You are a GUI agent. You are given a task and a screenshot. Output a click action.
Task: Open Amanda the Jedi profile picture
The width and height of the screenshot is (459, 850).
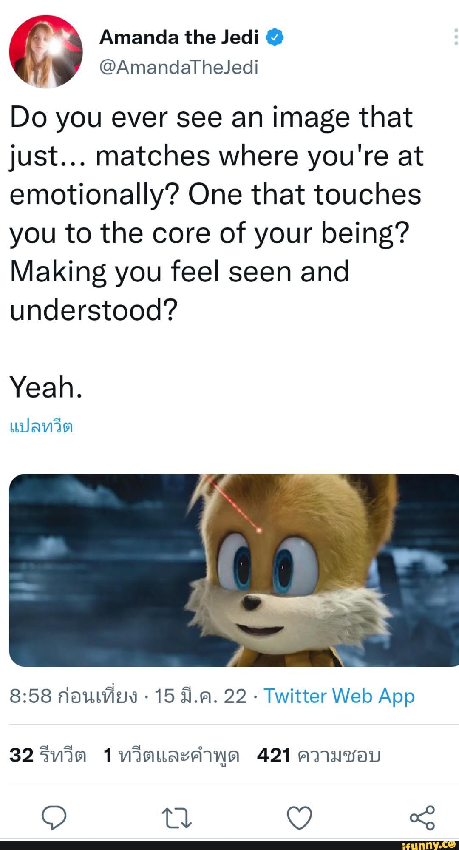coord(46,51)
